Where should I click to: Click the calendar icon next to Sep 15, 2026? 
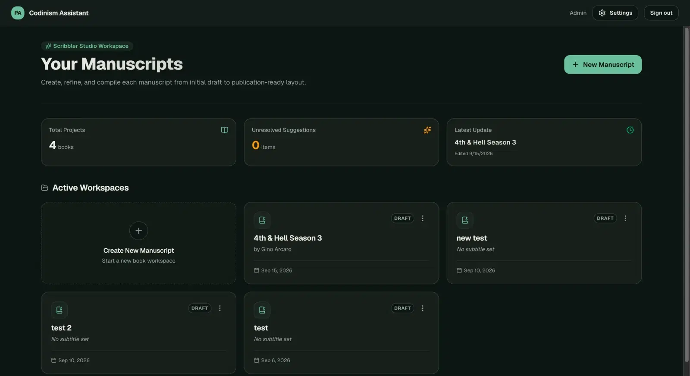point(257,270)
